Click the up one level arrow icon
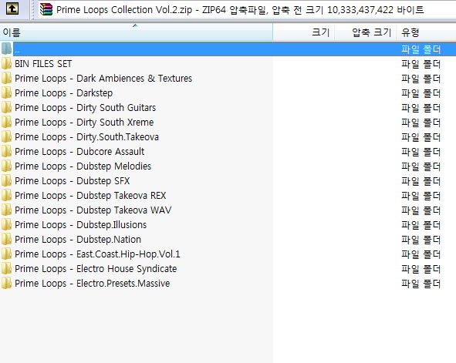The height and width of the screenshot is (363, 456). point(12,8)
